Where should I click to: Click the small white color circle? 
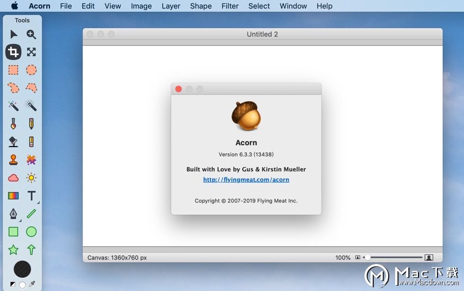point(22,285)
